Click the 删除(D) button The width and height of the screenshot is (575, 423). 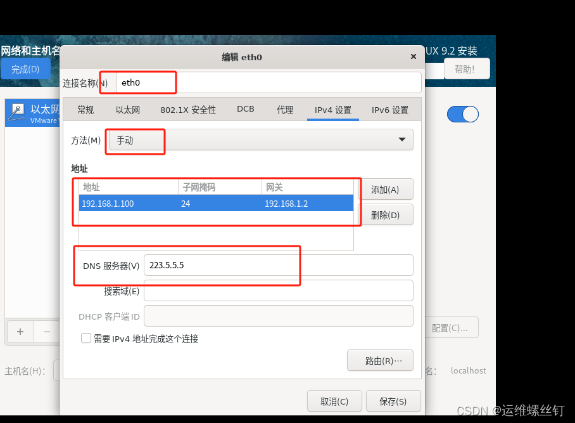click(386, 215)
